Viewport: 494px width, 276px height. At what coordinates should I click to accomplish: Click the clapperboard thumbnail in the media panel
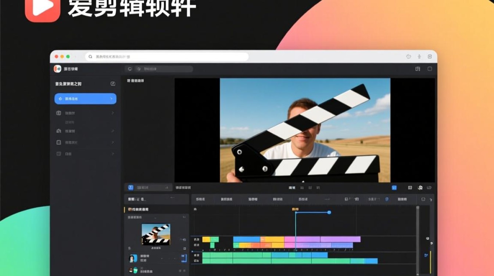[156, 234]
